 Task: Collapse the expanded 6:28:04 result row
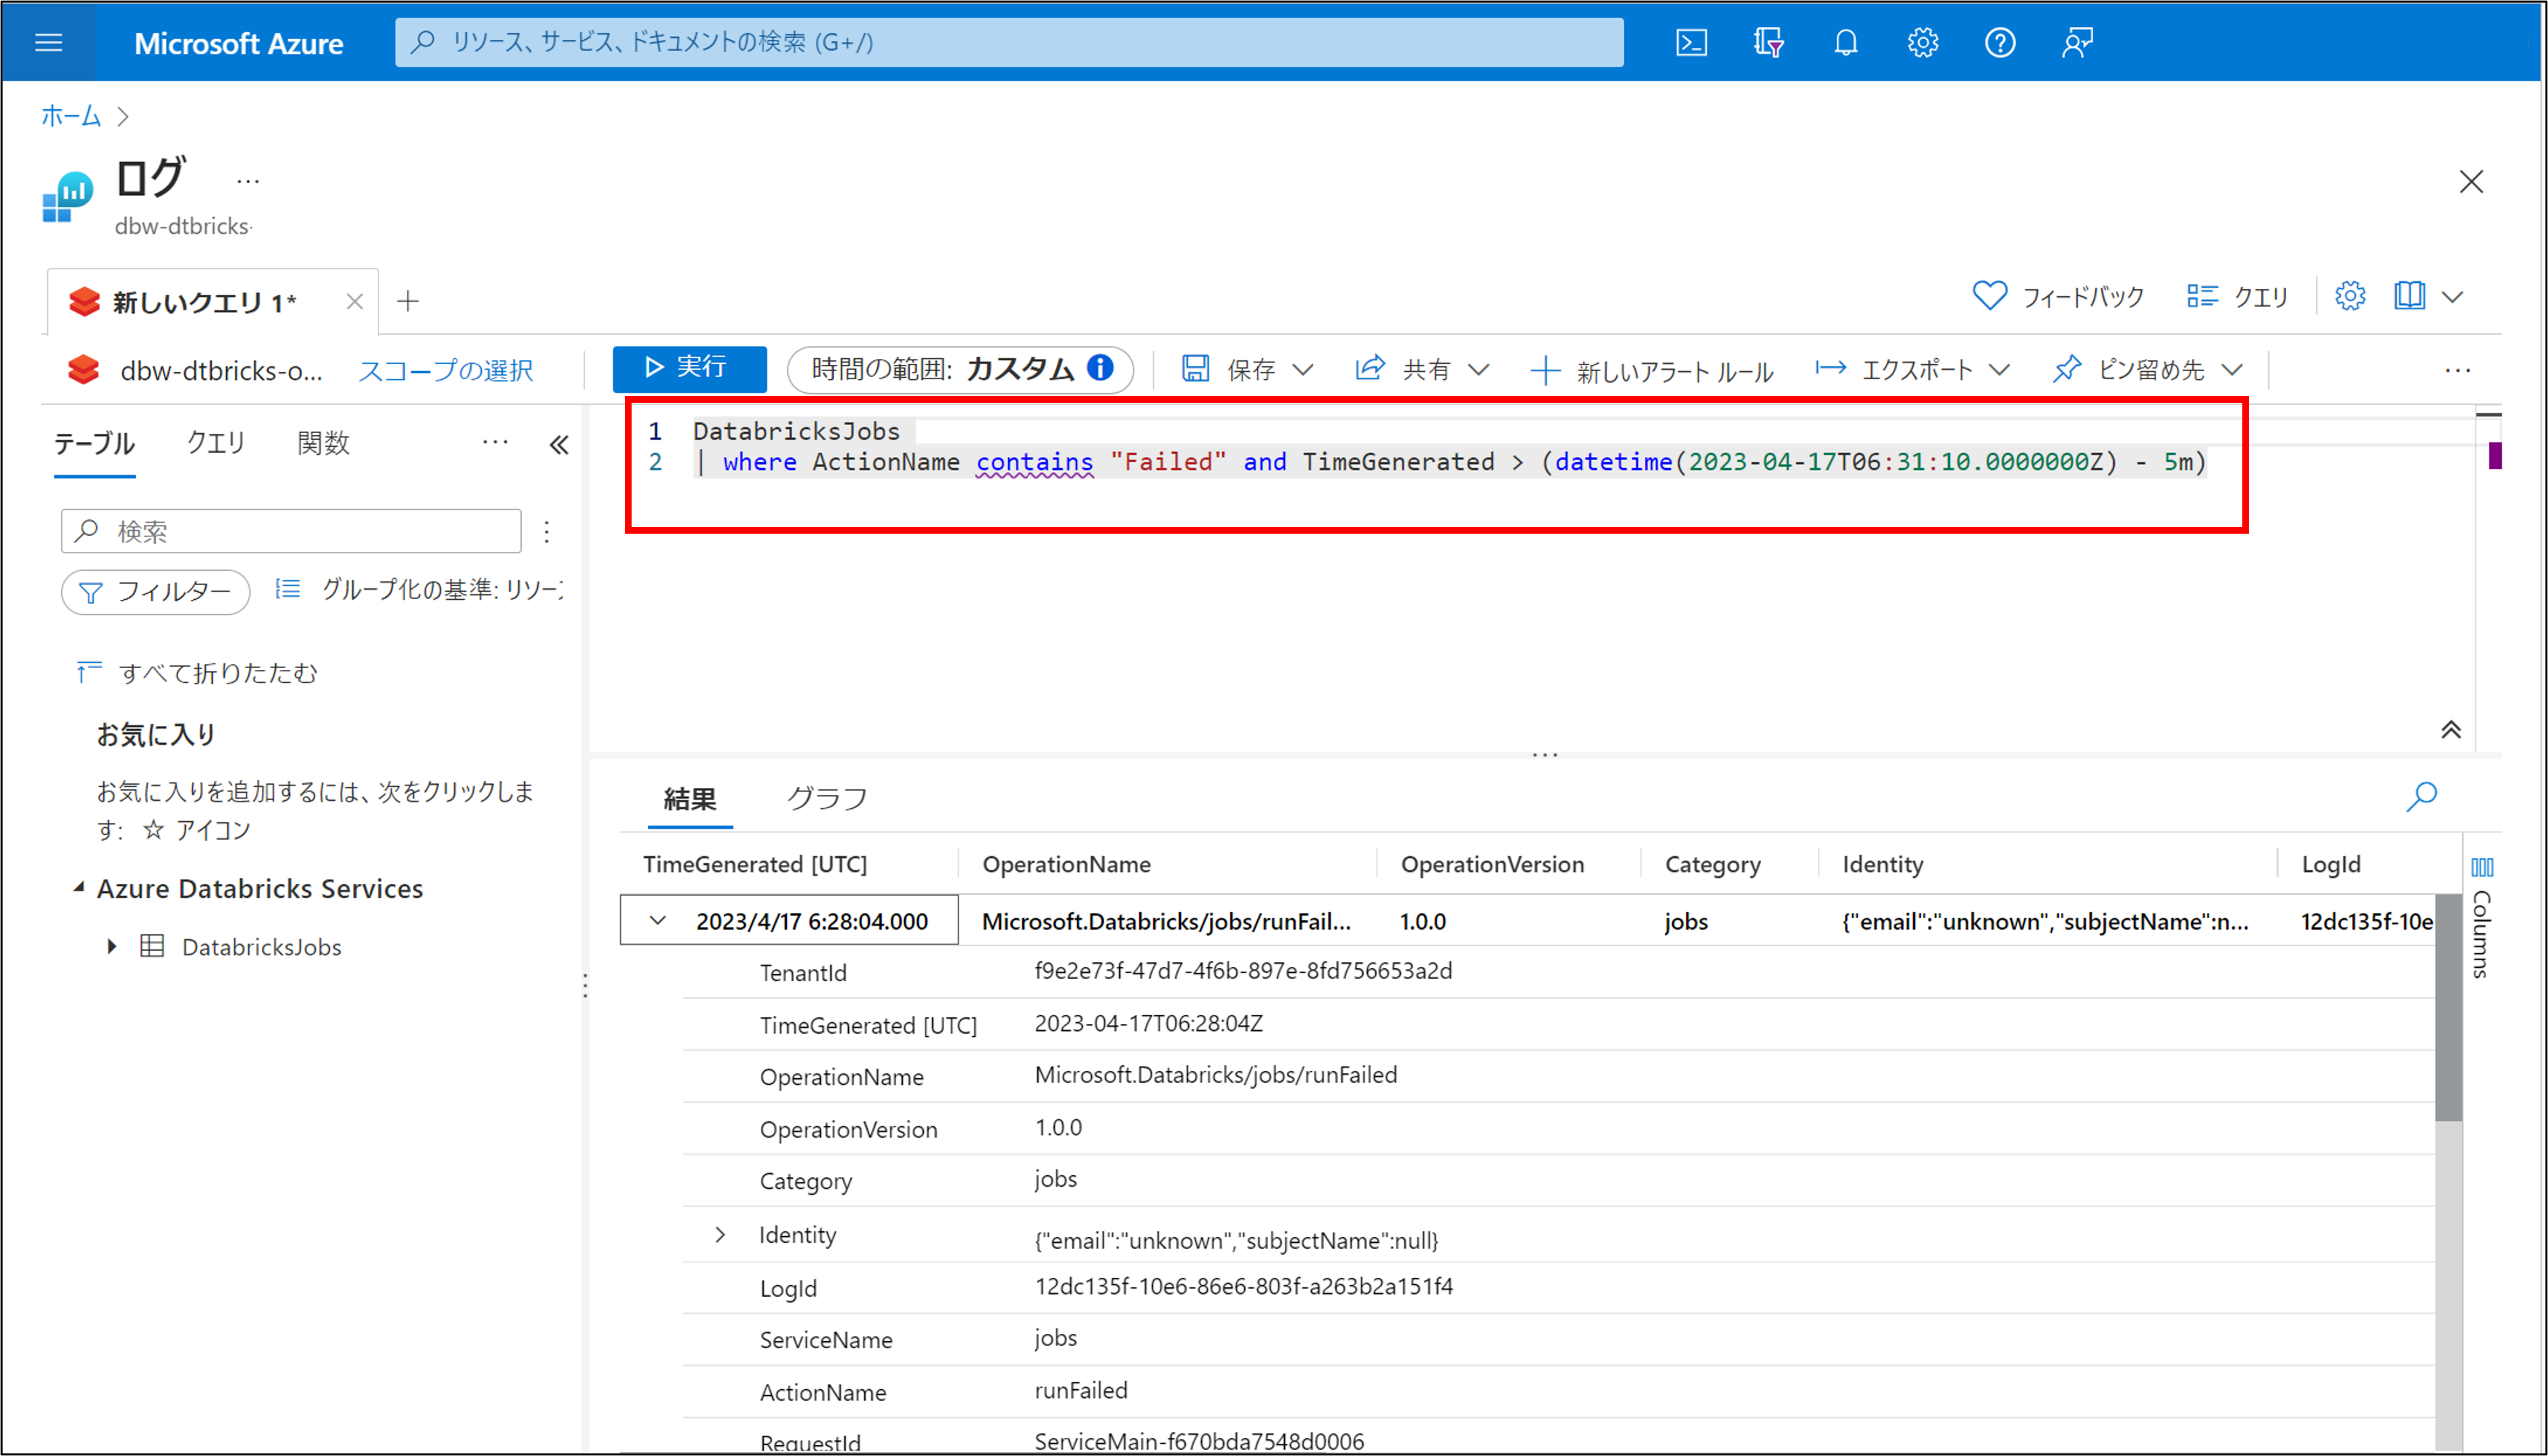point(657,920)
